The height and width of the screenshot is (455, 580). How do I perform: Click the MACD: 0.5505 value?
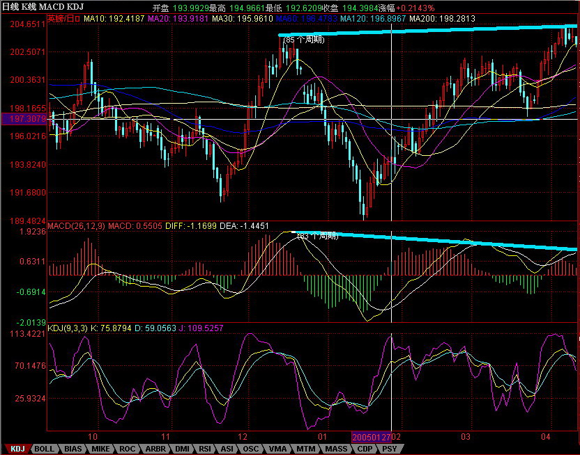pyautogui.click(x=135, y=226)
